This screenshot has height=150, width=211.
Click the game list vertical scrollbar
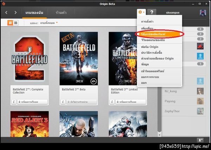159,109
